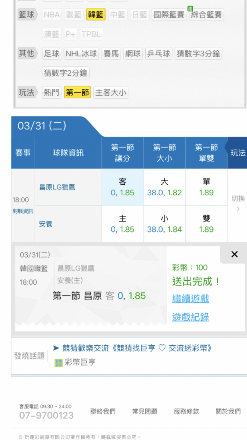Open 關於我們 footer link
247x440 pixels.
[x=228, y=411]
